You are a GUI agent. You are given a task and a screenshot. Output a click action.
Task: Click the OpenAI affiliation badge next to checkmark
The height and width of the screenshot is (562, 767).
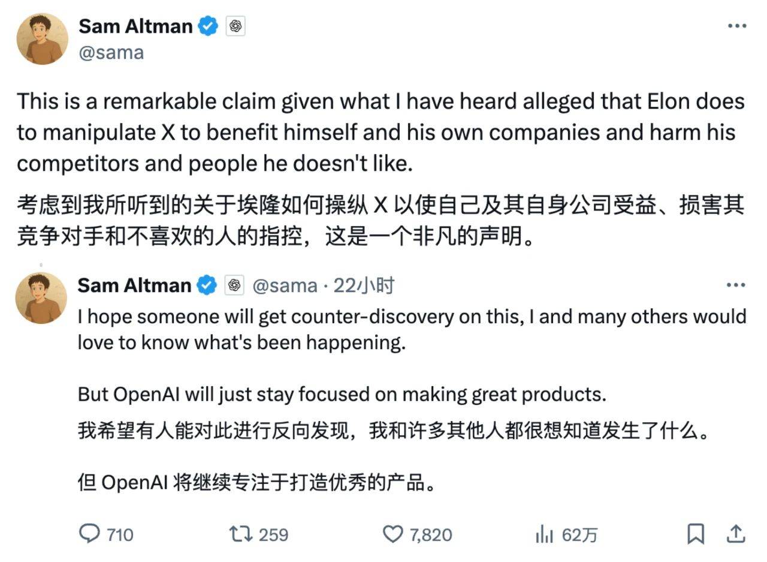tap(235, 26)
